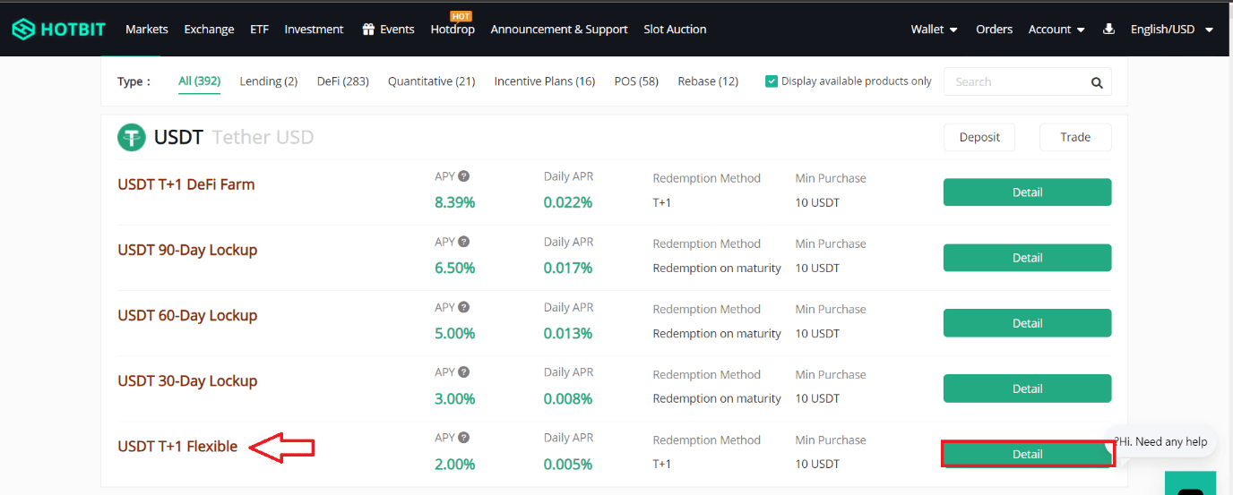Select the All (392) type filter

point(199,81)
